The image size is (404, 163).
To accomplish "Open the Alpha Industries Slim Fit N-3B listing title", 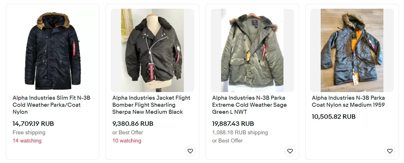I will 51,105.
